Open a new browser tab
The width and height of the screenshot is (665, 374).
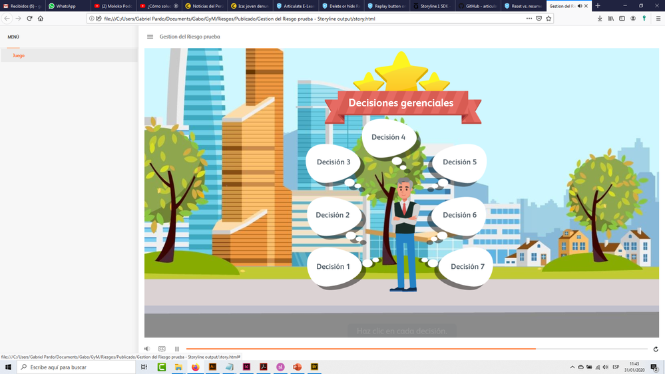(598, 6)
